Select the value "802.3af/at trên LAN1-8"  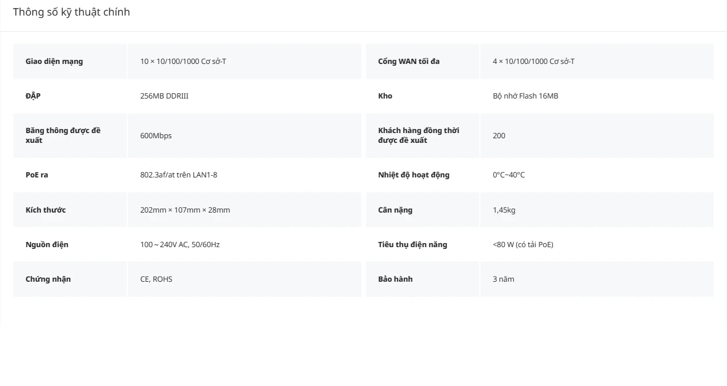pos(179,175)
